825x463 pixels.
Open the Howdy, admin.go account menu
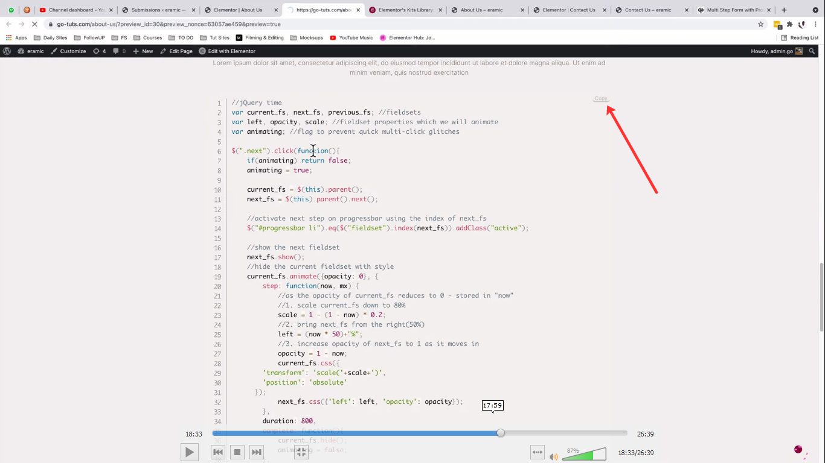pos(777,51)
